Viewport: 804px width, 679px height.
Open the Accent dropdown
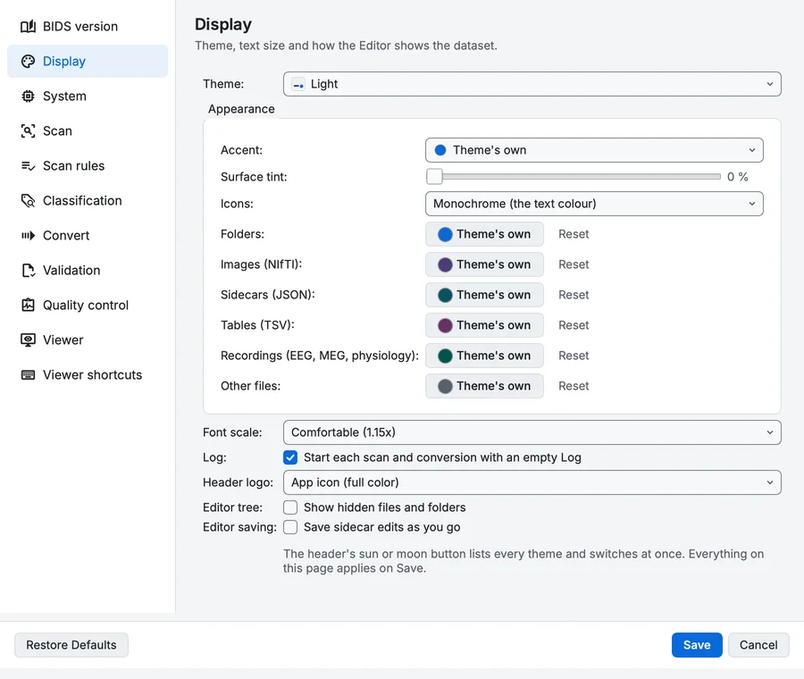(594, 150)
